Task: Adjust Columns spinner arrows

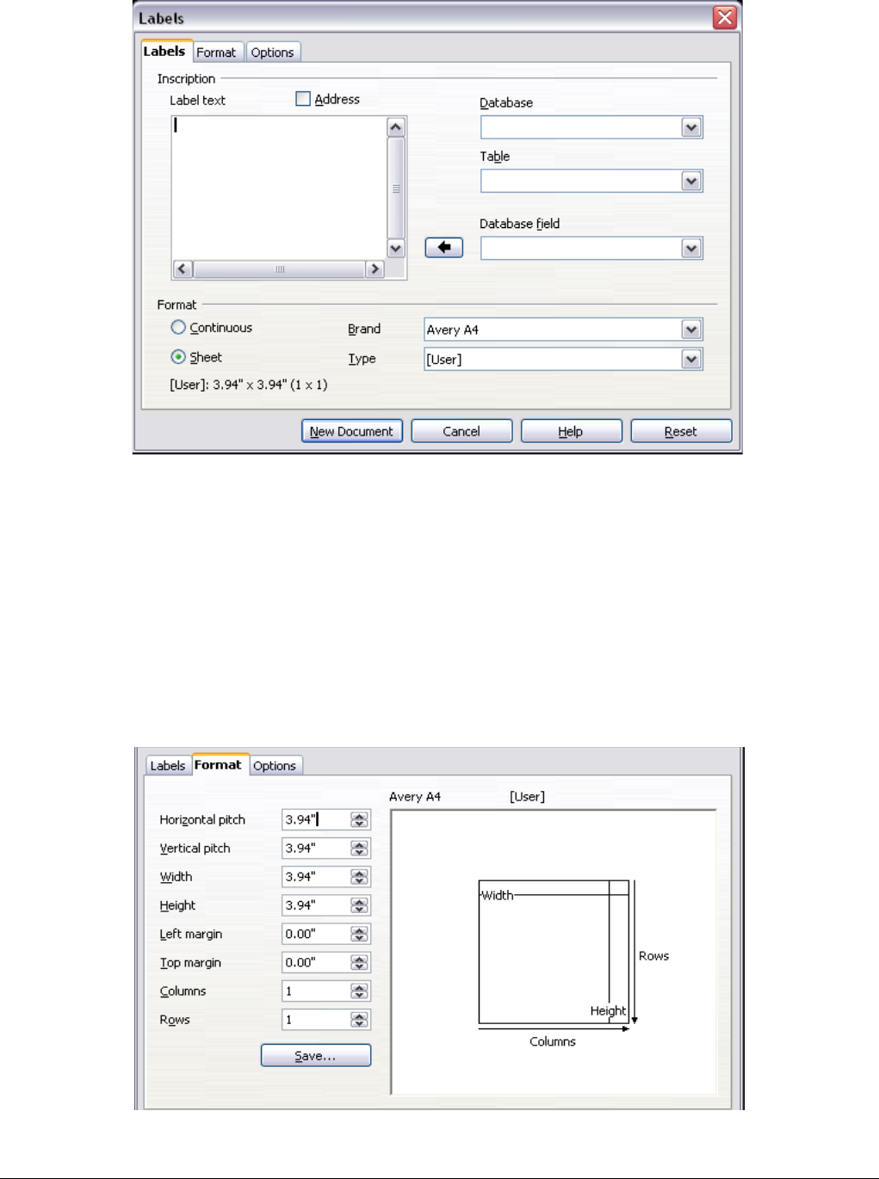Action: coord(360,991)
